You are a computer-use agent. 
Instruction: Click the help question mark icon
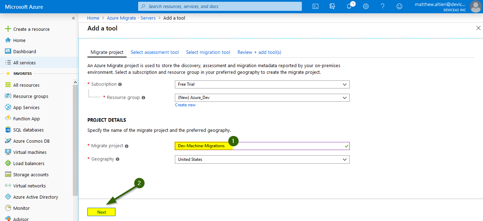click(383, 6)
